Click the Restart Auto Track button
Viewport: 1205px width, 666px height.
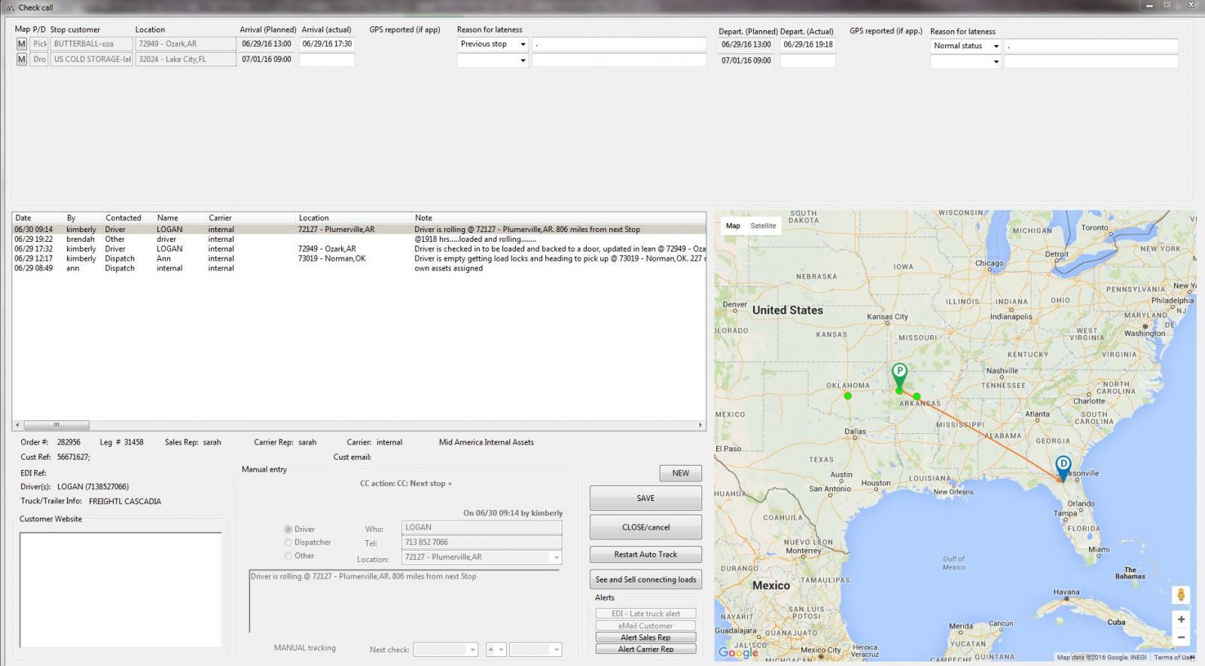645,554
